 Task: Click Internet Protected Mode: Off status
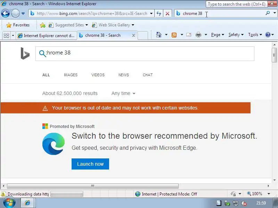(166, 194)
